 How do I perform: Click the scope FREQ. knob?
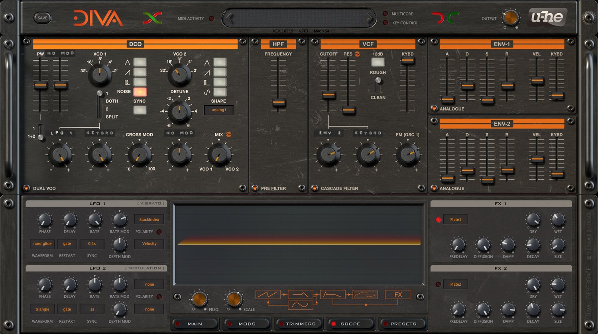199,299
